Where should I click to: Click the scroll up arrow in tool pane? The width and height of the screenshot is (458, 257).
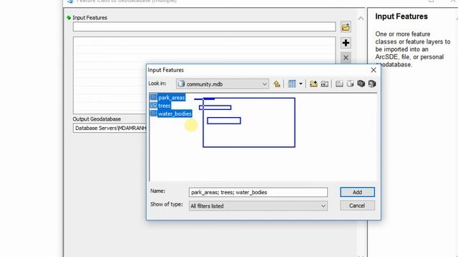click(361, 19)
